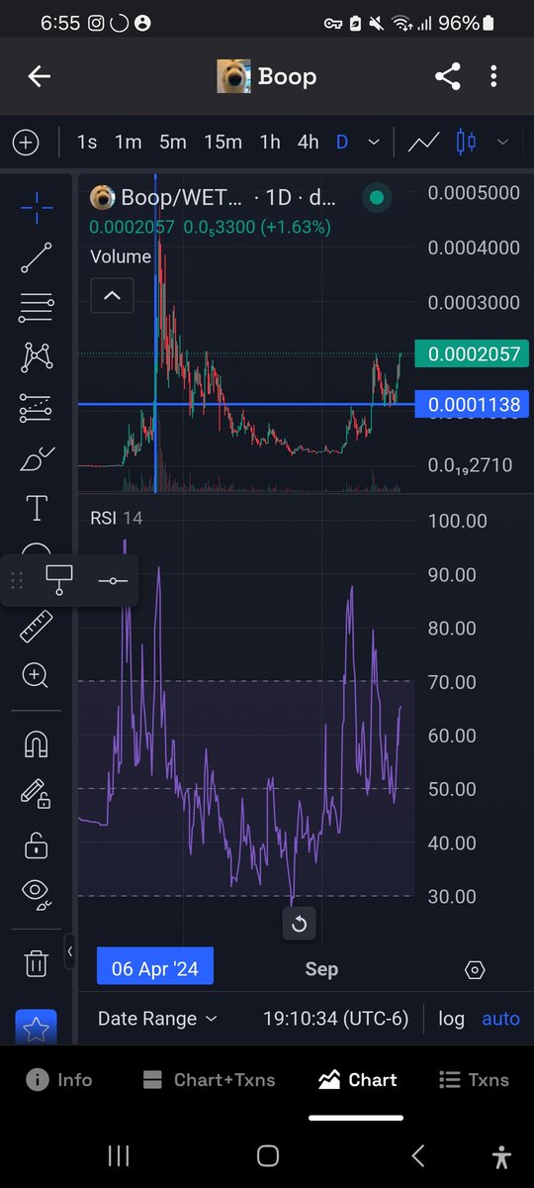Remove drawings with the trash icon
The width and height of the screenshot is (534, 1188).
tap(37, 962)
